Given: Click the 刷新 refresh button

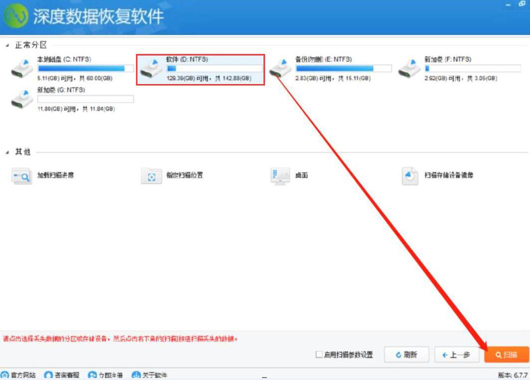Looking at the screenshot, I should pyautogui.click(x=406, y=354).
